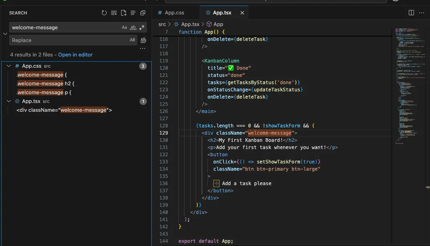Clear all search results
This screenshot has height=246, width=430.
[x=114, y=13]
